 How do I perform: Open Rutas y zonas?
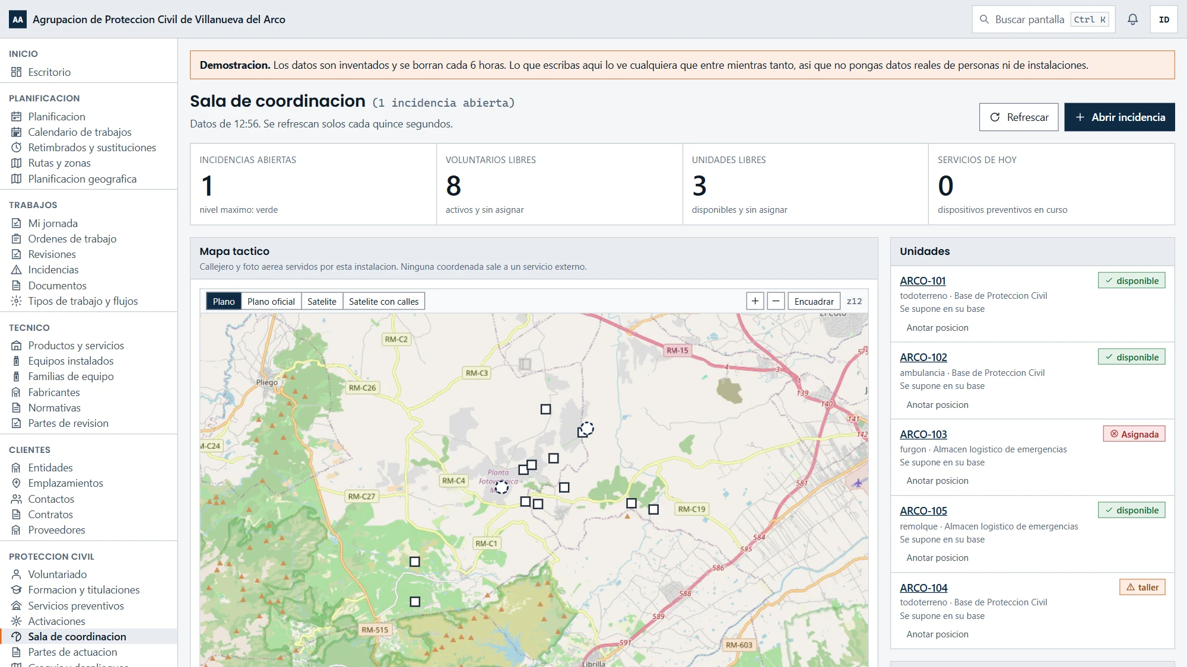(x=88, y=163)
